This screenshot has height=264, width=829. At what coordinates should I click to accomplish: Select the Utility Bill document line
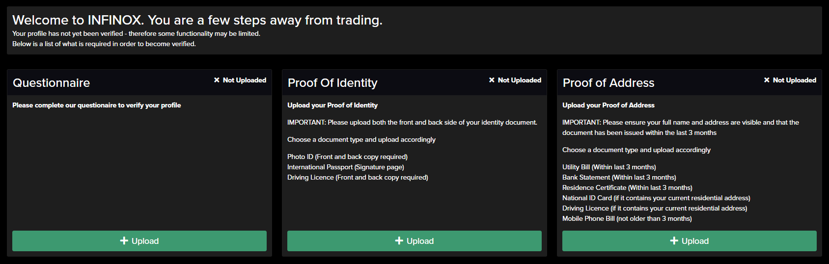click(x=609, y=167)
